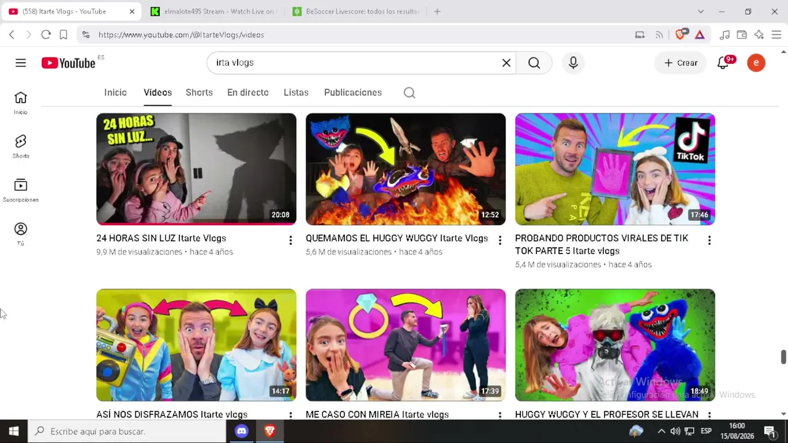This screenshot has height=443, width=788.
Task: Go back in browser history
Action: 12,35
